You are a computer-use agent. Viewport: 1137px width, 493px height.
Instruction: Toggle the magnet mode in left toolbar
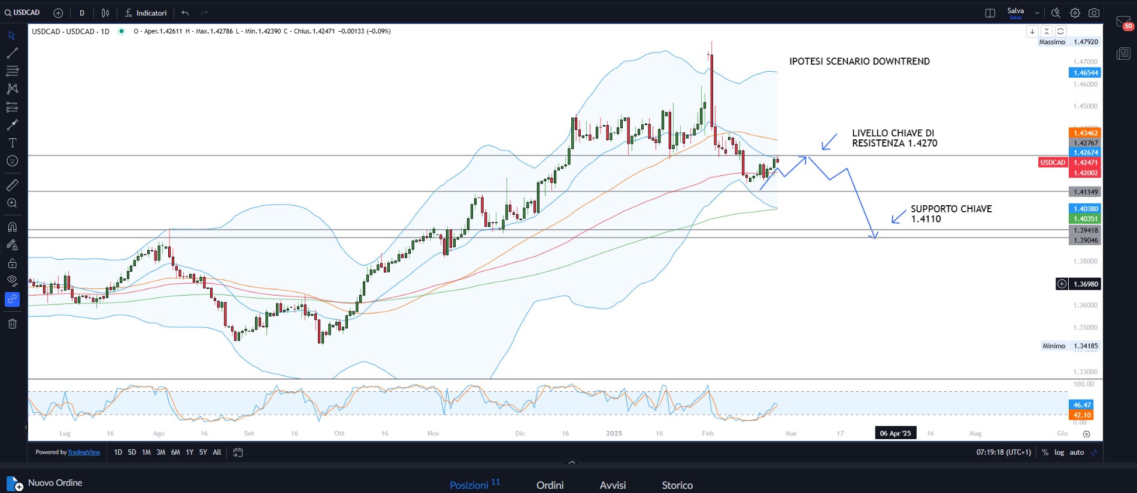click(12, 227)
